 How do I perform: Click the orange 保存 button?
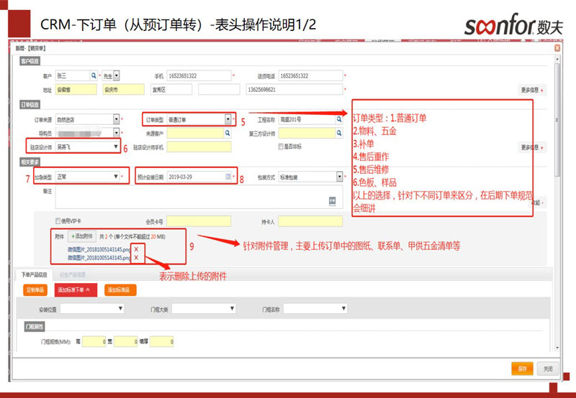(x=522, y=368)
